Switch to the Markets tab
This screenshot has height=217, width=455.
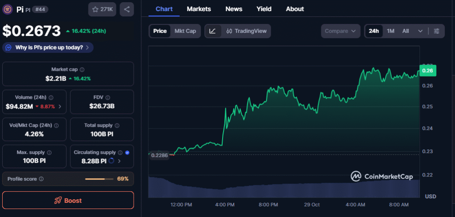coord(199,9)
